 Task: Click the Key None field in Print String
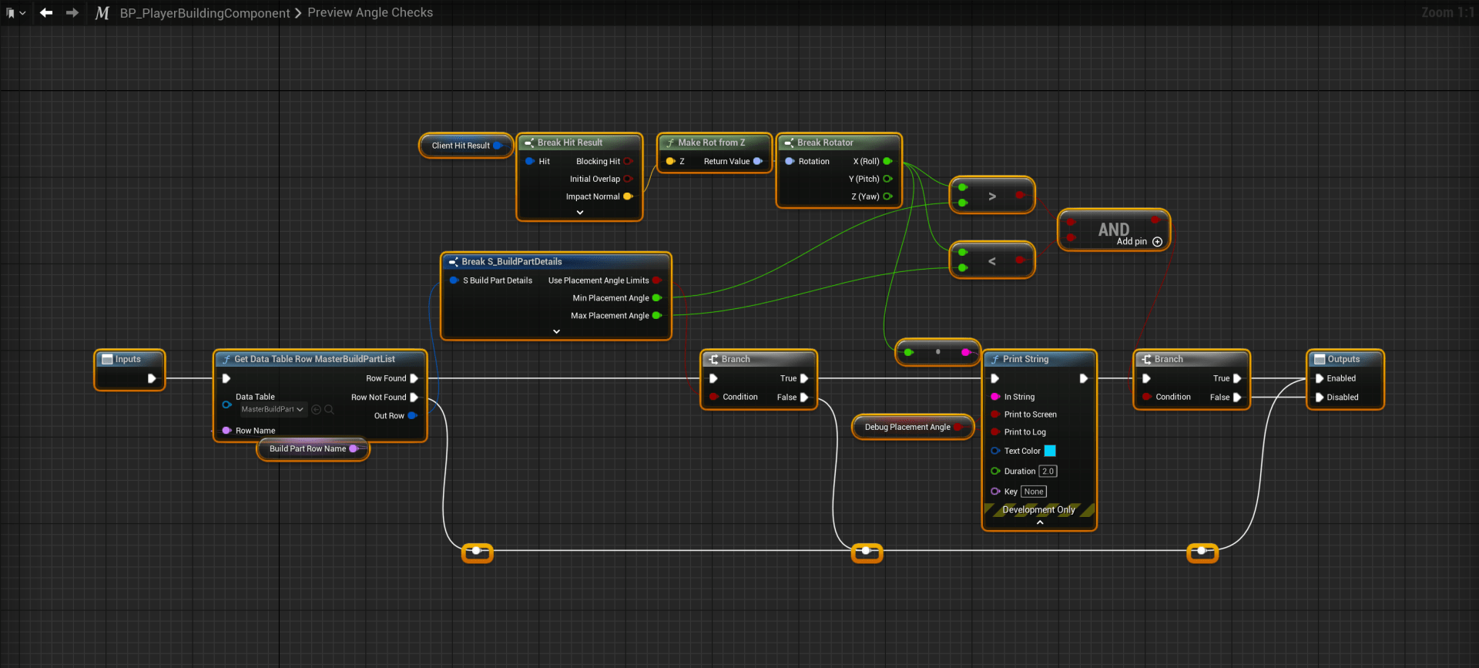pyautogui.click(x=1033, y=492)
